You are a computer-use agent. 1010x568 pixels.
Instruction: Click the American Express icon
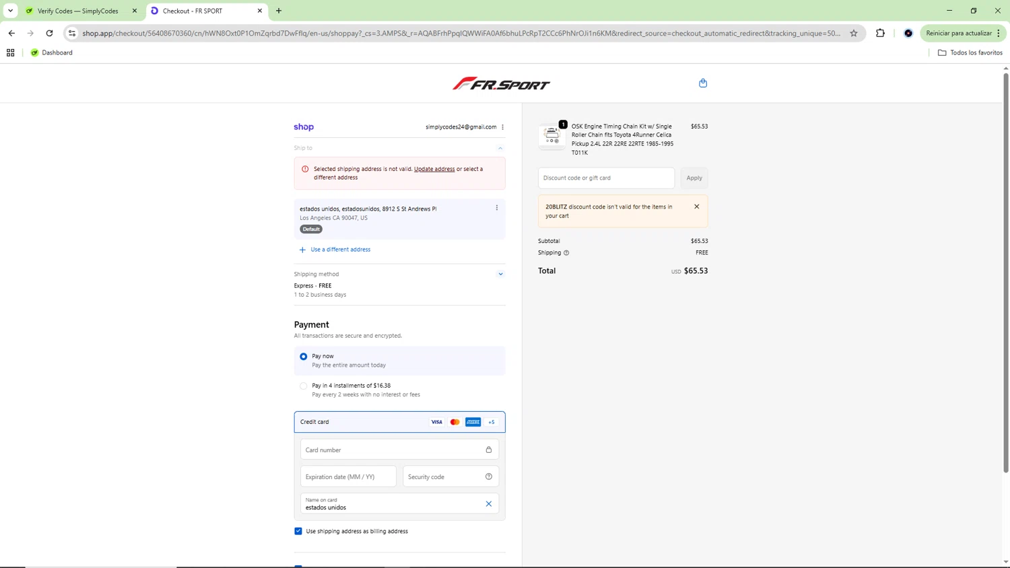pyautogui.click(x=473, y=422)
